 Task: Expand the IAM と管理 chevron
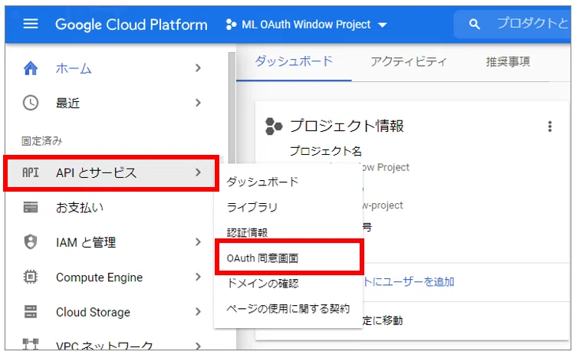click(x=199, y=242)
